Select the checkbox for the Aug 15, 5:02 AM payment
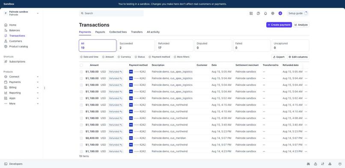Image resolution: width=345 pixels, height=168 pixels. tap(81, 98)
